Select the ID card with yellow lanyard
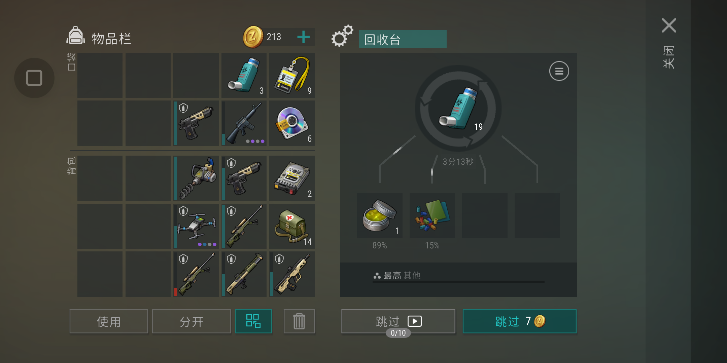This screenshot has width=727, height=363. pyautogui.click(x=292, y=75)
